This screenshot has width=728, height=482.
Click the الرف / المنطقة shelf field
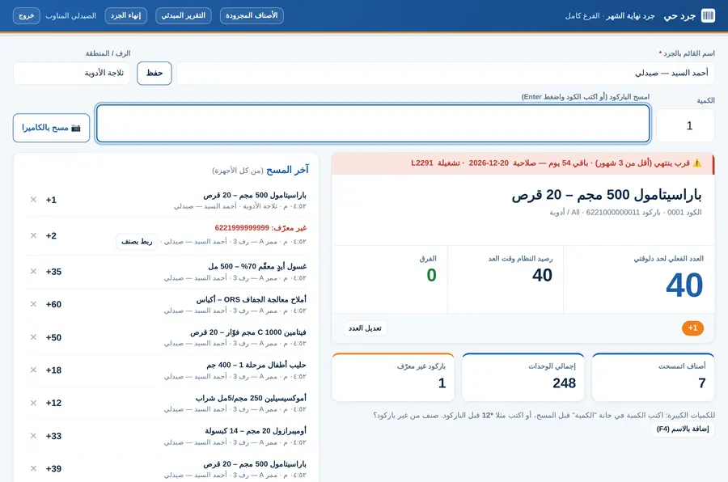71,74
